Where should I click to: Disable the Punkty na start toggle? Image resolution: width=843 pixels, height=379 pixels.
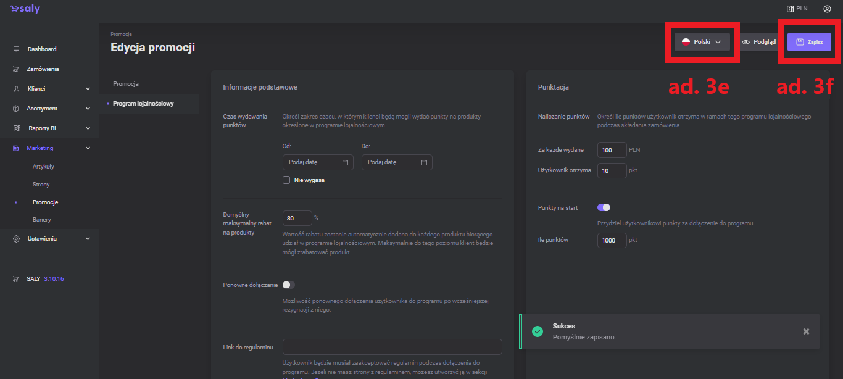(604, 207)
